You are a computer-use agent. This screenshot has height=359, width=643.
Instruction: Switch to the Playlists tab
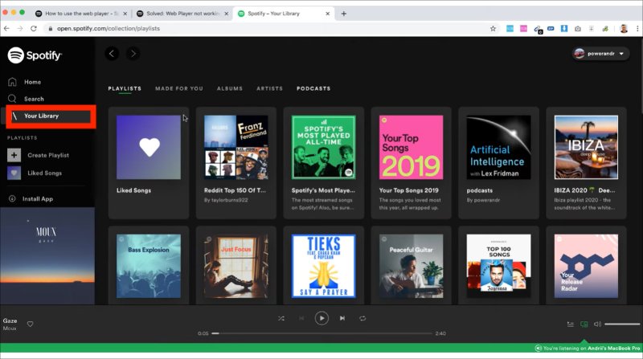click(125, 88)
